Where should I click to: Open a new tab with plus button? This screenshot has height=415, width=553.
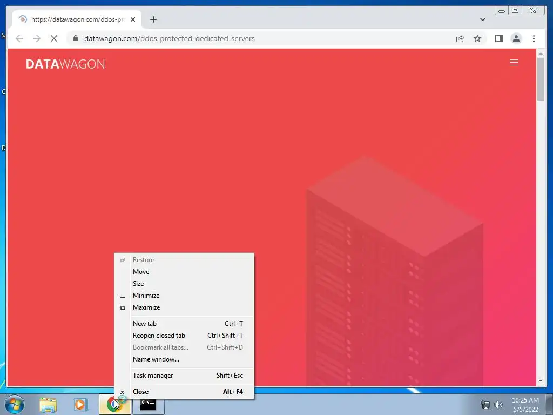153,19
